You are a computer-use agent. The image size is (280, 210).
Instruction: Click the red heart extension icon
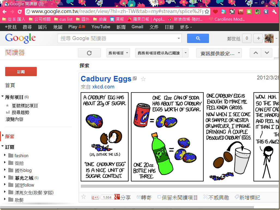[x=215, y=12]
